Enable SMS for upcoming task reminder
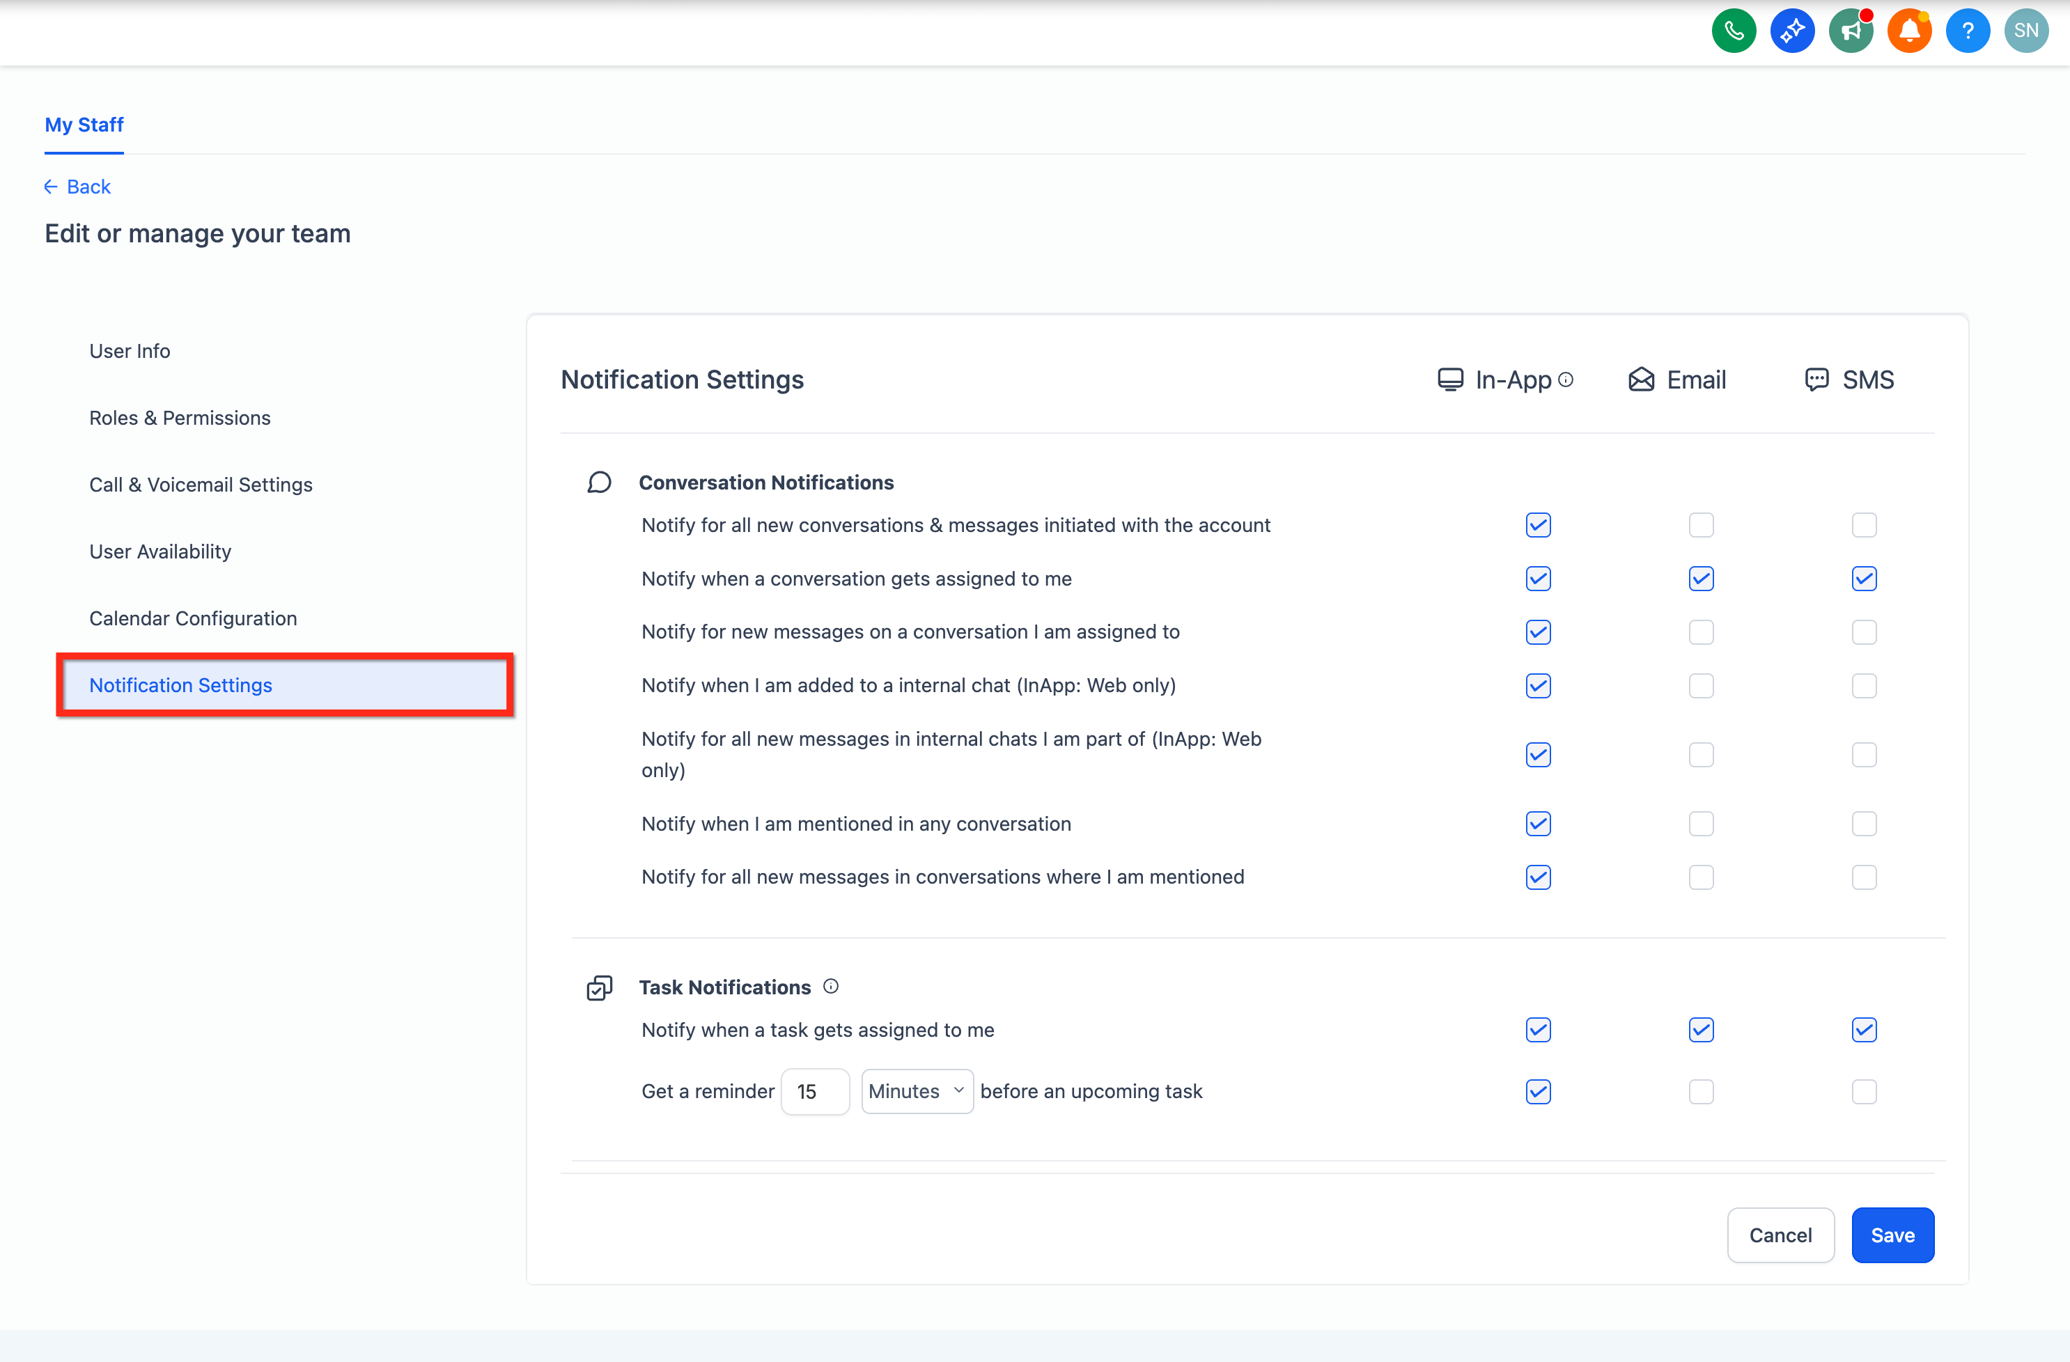The width and height of the screenshot is (2070, 1362). click(x=1864, y=1093)
